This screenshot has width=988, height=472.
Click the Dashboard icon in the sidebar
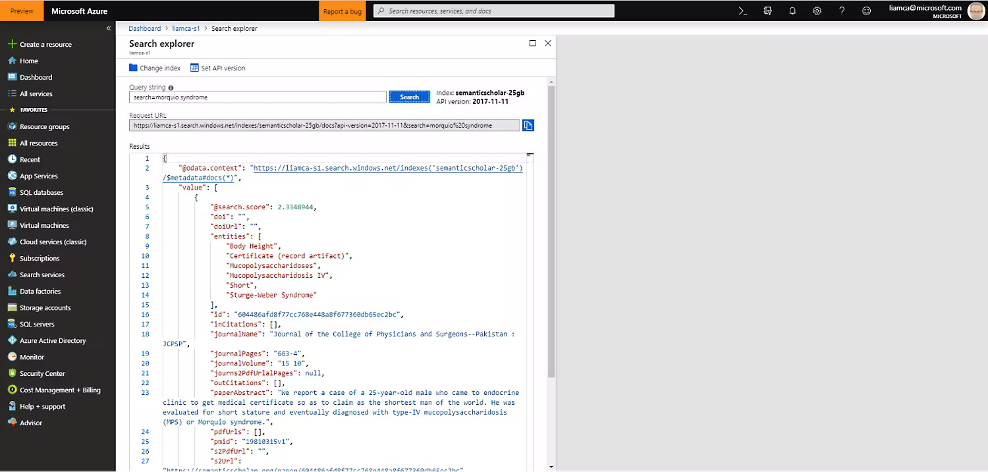(12, 77)
